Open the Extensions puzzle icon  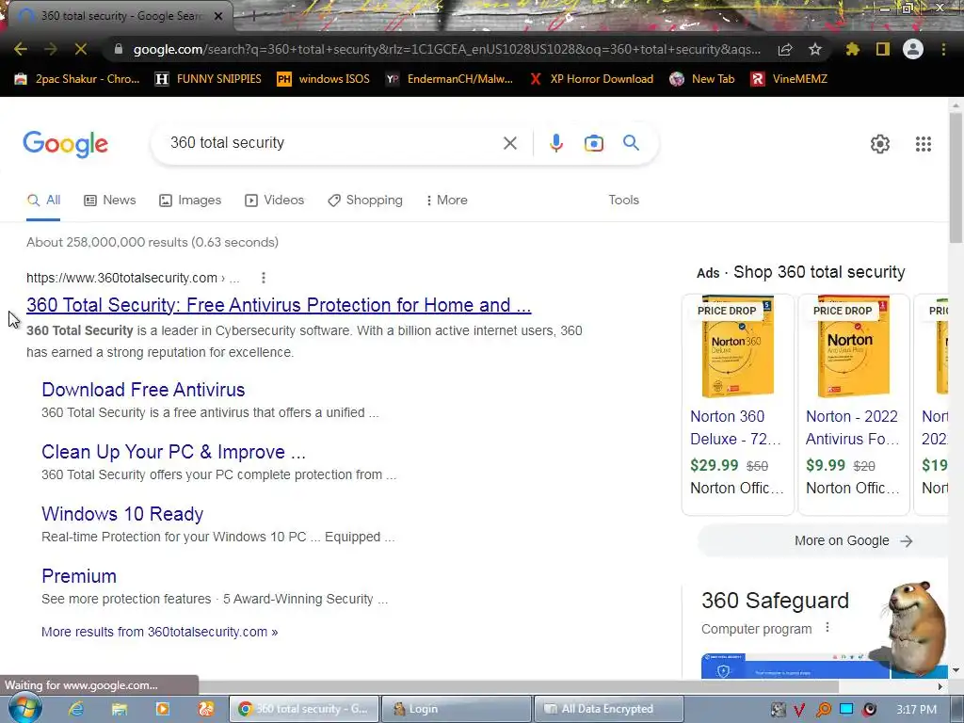click(x=853, y=49)
